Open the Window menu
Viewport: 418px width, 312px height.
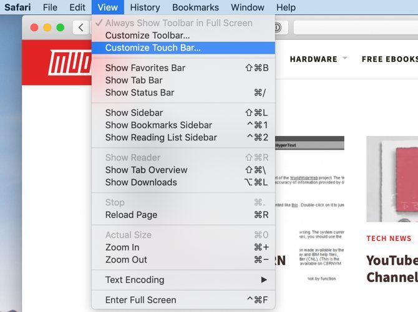point(248,7)
